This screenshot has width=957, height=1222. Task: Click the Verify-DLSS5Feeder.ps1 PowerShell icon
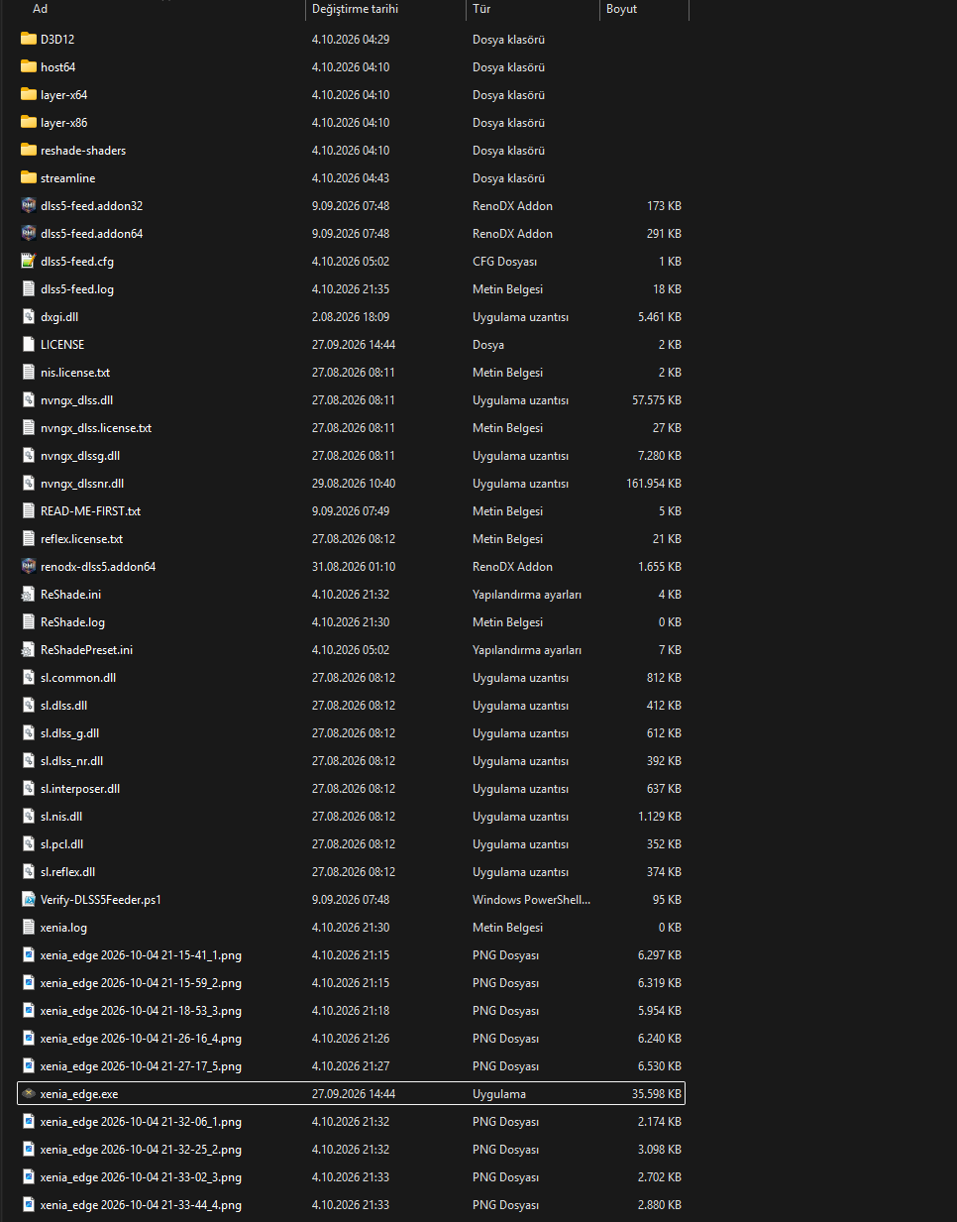coord(29,900)
